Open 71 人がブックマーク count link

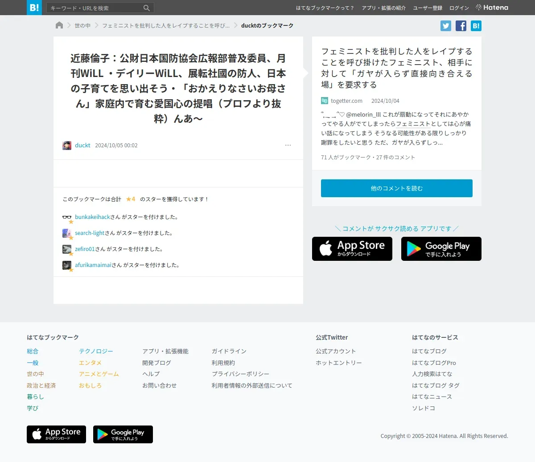click(x=346, y=158)
